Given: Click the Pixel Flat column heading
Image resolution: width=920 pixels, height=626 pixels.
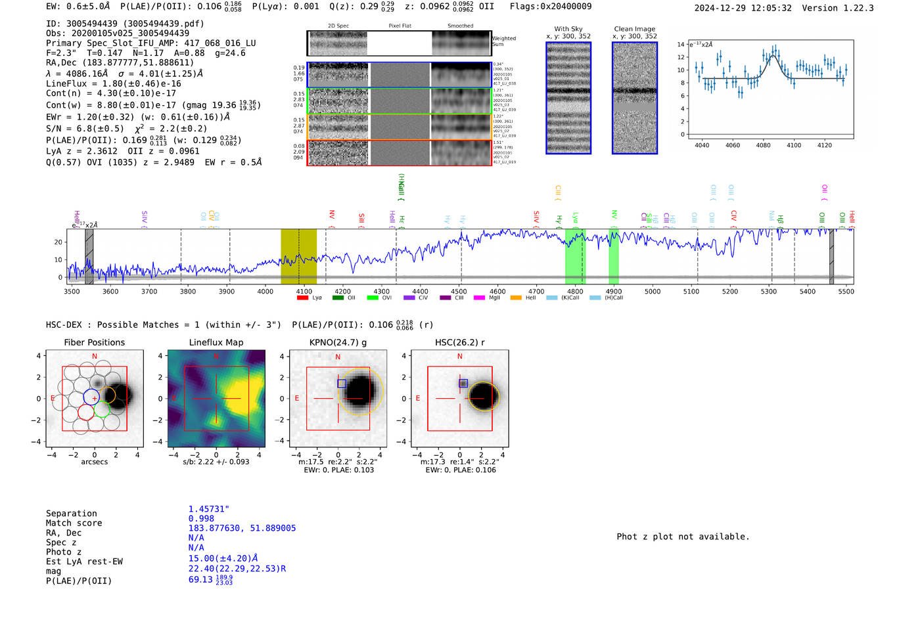Looking at the screenshot, I should click(x=400, y=26).
